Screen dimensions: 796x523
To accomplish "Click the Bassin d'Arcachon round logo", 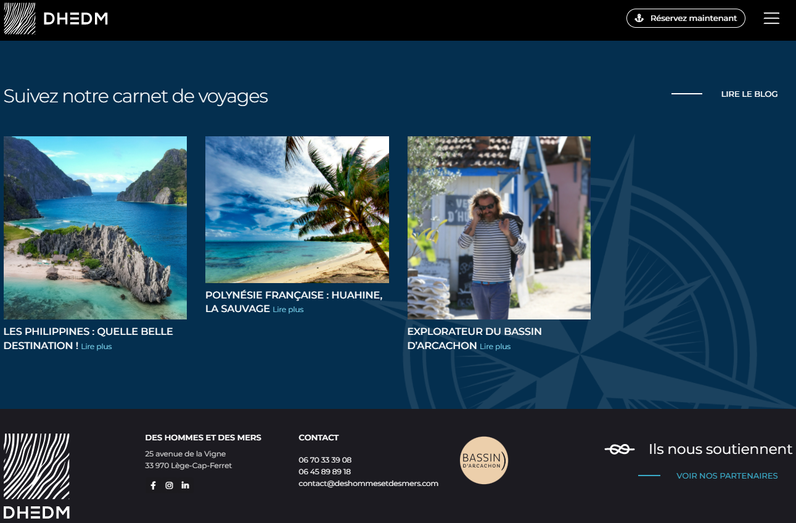I will point(484,460).
